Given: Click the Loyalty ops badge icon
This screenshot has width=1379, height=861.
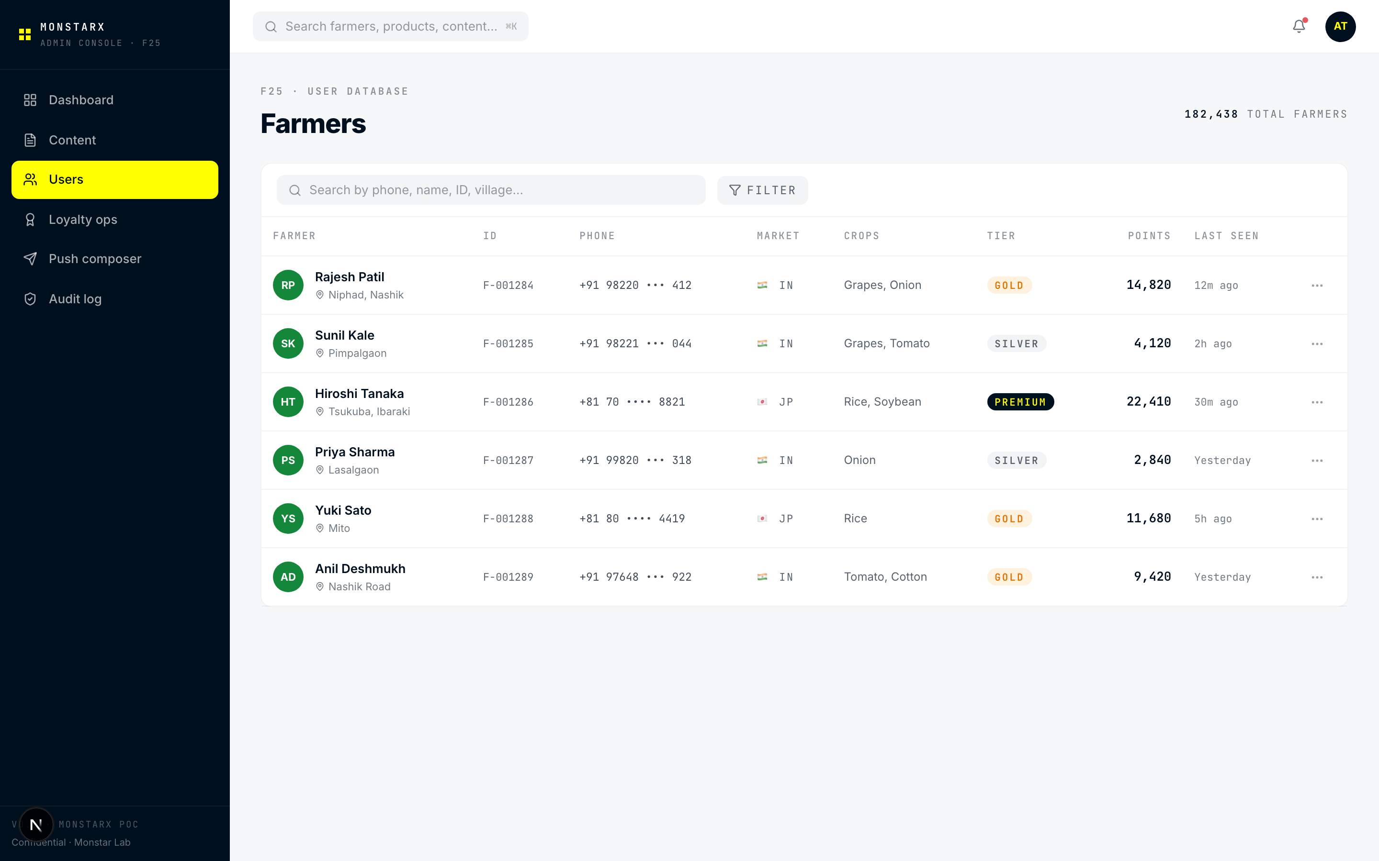Looking at the screenshot, I should pos(30,219).
